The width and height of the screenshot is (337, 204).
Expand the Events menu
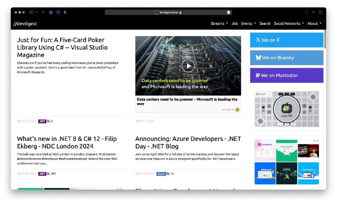[249, 24]
